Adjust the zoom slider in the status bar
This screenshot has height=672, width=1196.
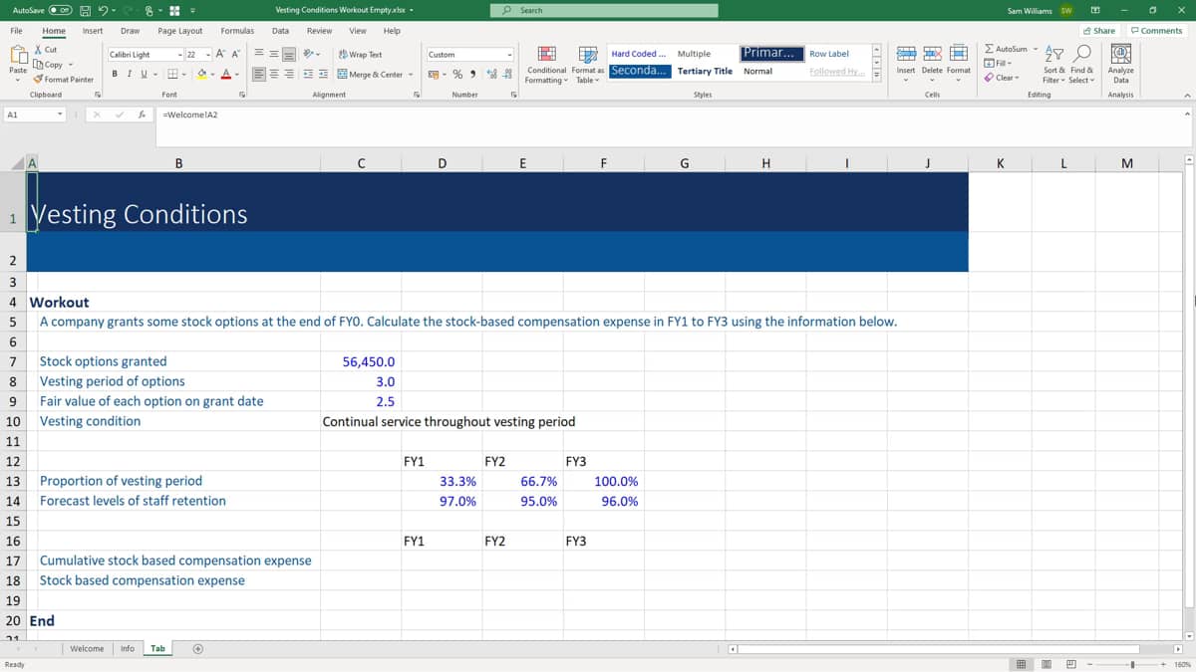click(1132, 664)
